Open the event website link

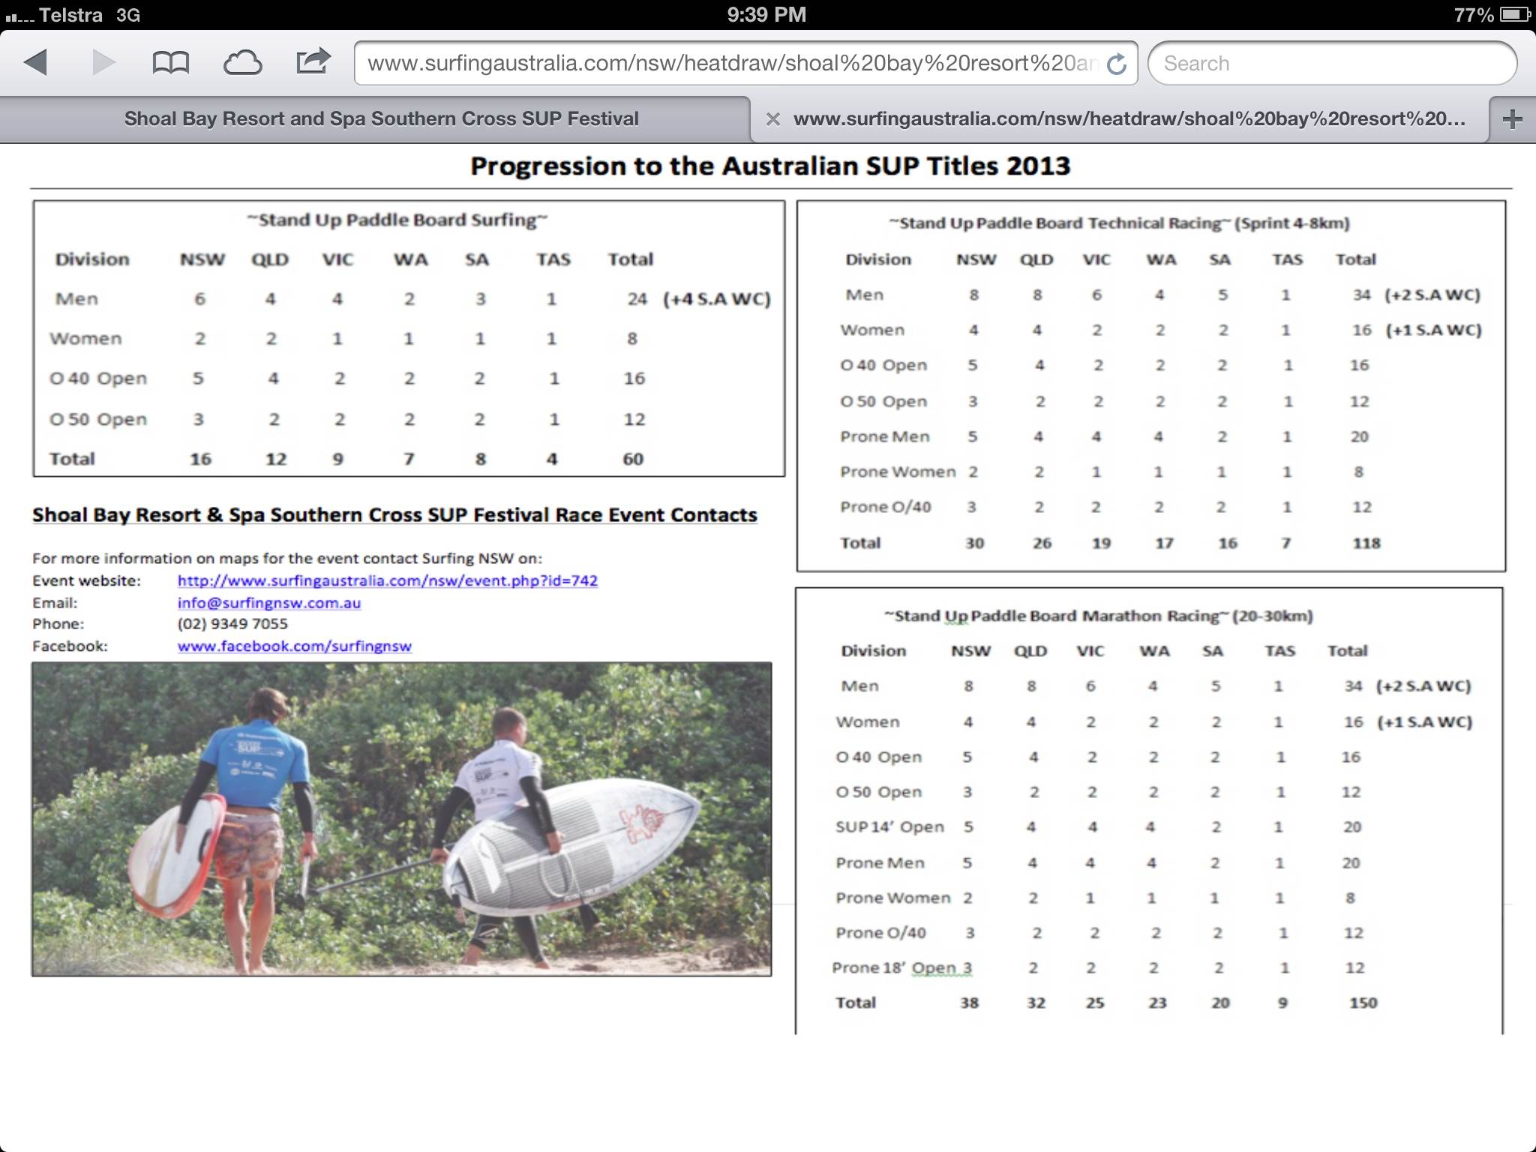pyautogui.click(x=387, y=580)
